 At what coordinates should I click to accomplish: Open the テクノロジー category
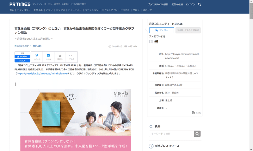point(23,10)
